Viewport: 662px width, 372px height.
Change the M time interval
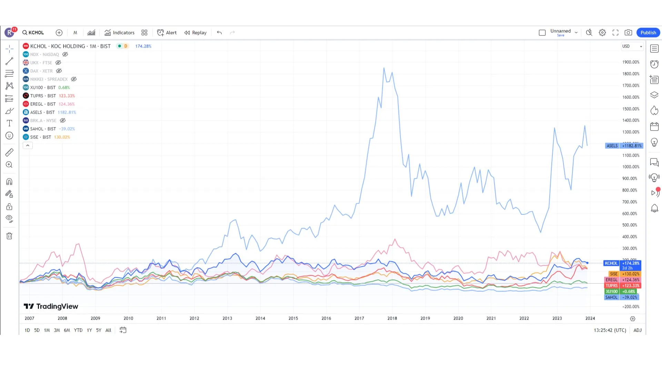click(x=75, y=33)
